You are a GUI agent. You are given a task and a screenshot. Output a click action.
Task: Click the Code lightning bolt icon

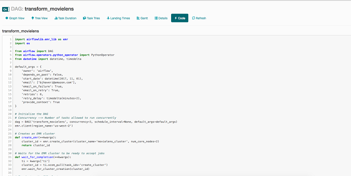[x=176, y=18]
